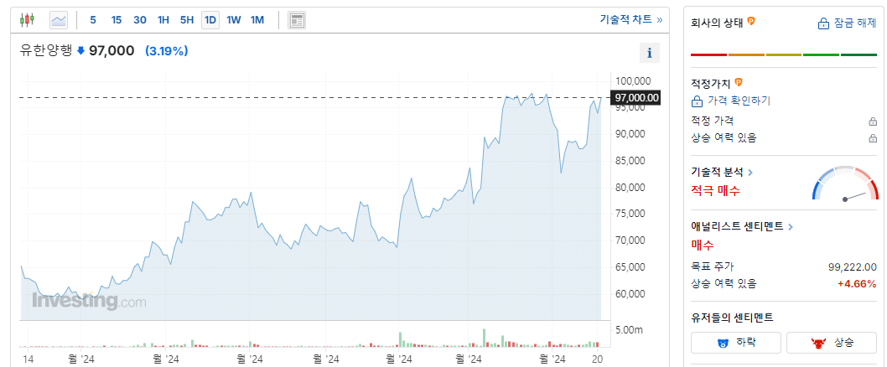887x367 pixels.
Task: Click the chart info 'i' icon
Action: pyautogui.click(x=650, y=53)
